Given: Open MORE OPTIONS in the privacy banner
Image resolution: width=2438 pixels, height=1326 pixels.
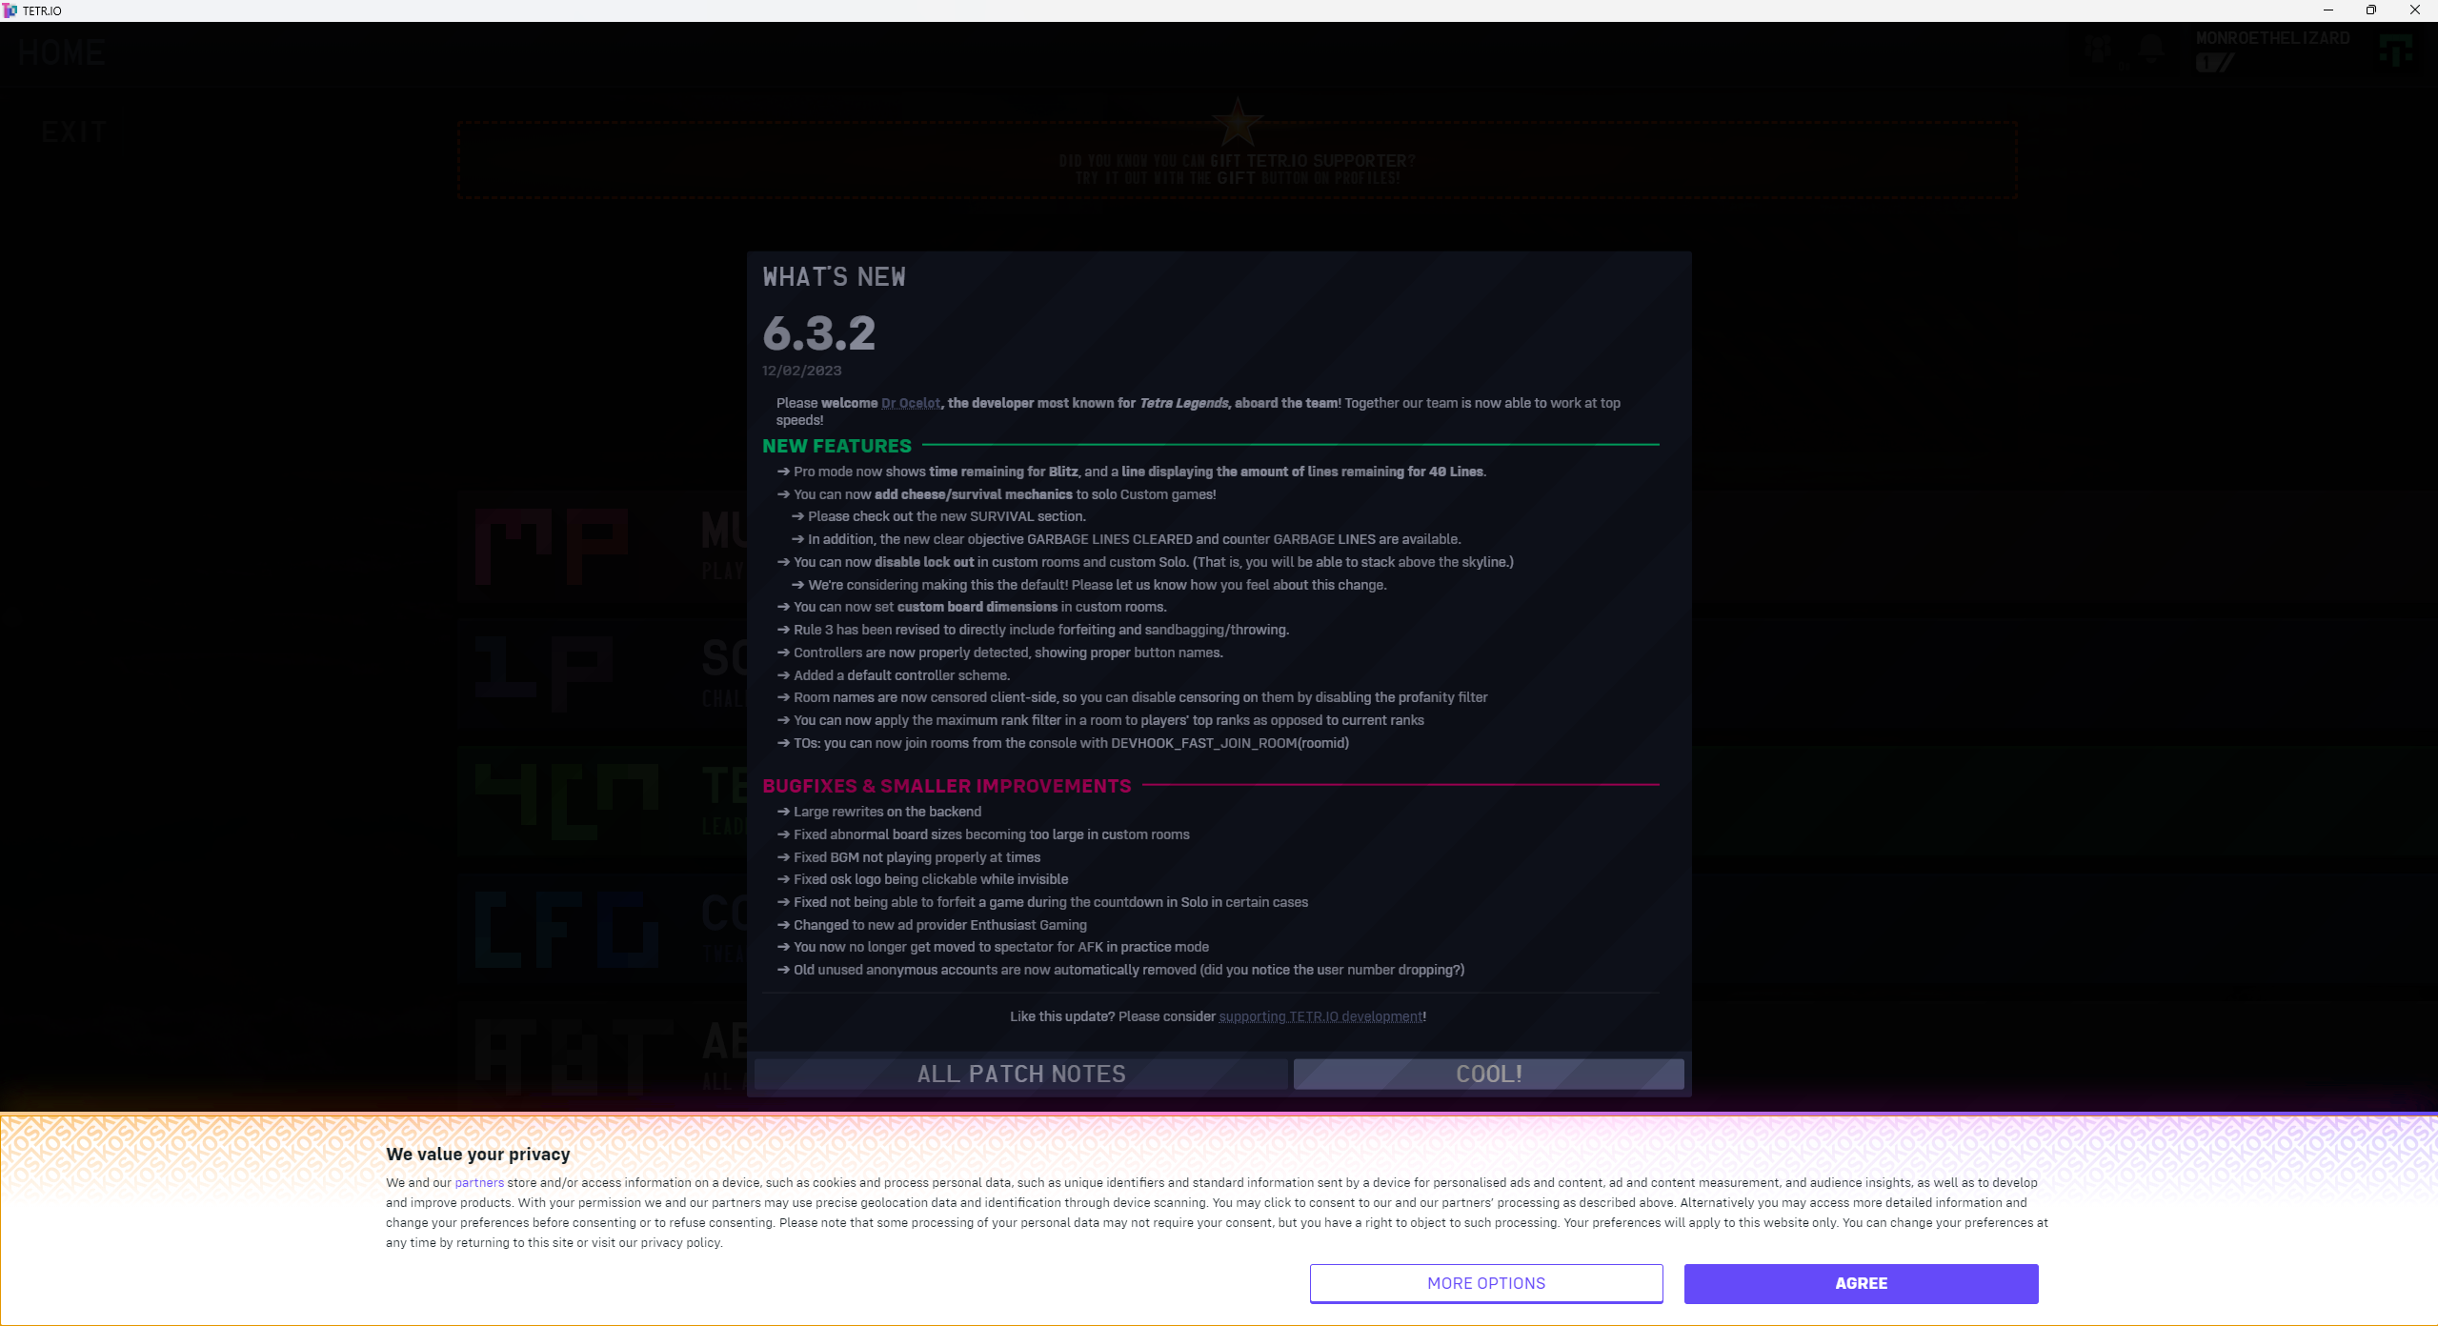Looking at the screenshot, I should [1484, 1283].
